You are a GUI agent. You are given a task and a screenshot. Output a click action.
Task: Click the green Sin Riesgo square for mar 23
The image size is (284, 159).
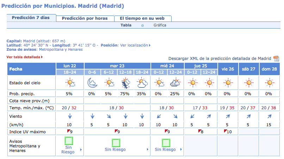116,143
